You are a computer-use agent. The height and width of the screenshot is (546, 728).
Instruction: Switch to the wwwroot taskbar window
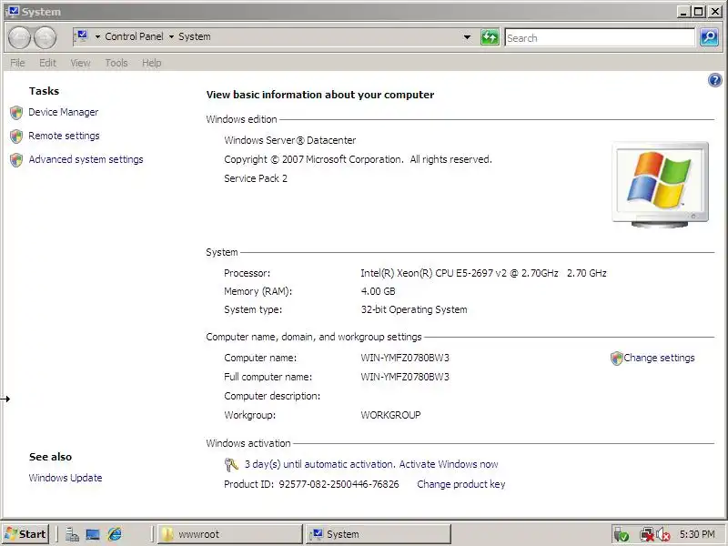click(230, 534)
